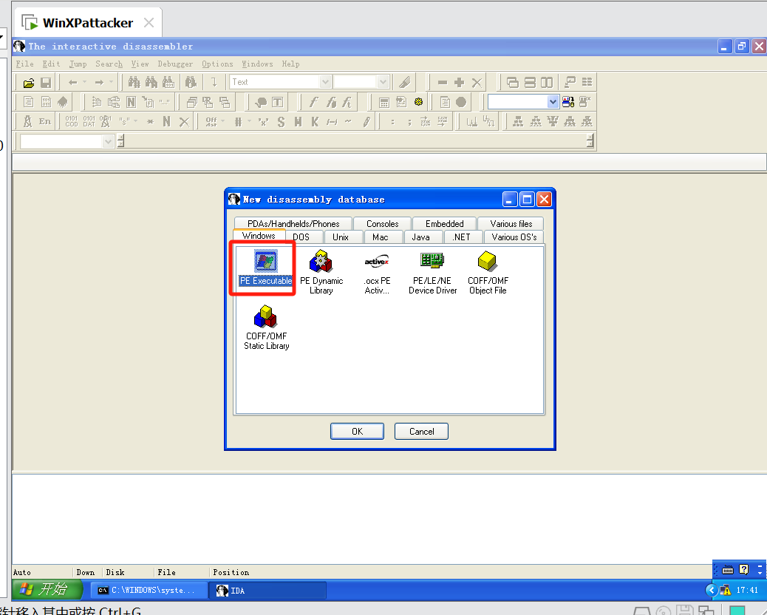Expand the # number format dropdown
Viewport: 767px width, 615px height.
coord(250,121)
